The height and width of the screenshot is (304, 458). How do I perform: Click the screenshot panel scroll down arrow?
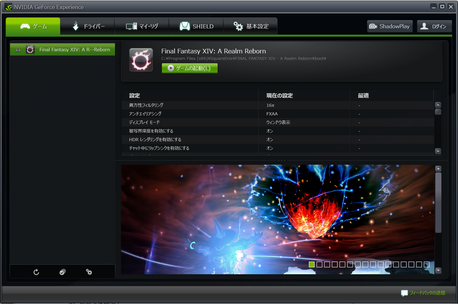438,271
